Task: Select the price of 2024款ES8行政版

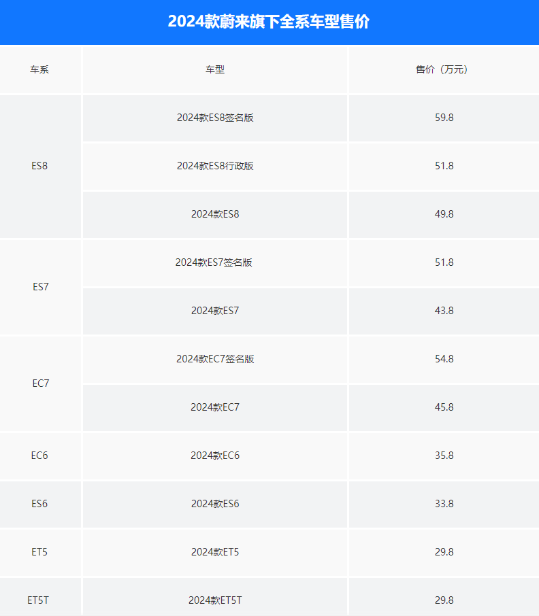Action: coord(444,166)
